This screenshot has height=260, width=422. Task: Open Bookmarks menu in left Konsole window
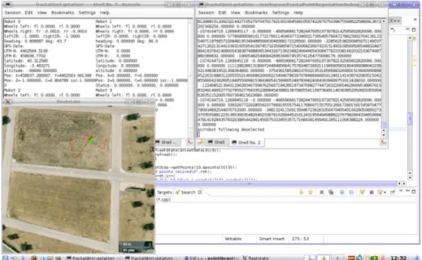click(62, 13)
